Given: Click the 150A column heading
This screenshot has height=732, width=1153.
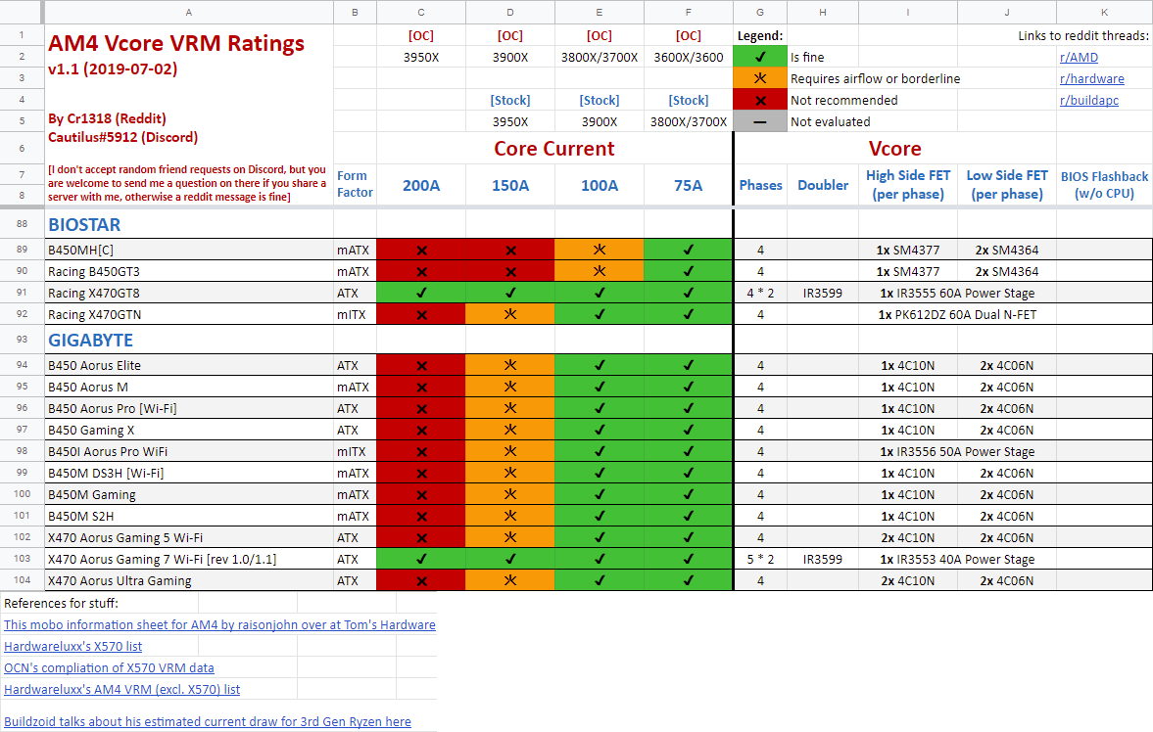Looking at the screenshot, I should [x=510, y=185].
